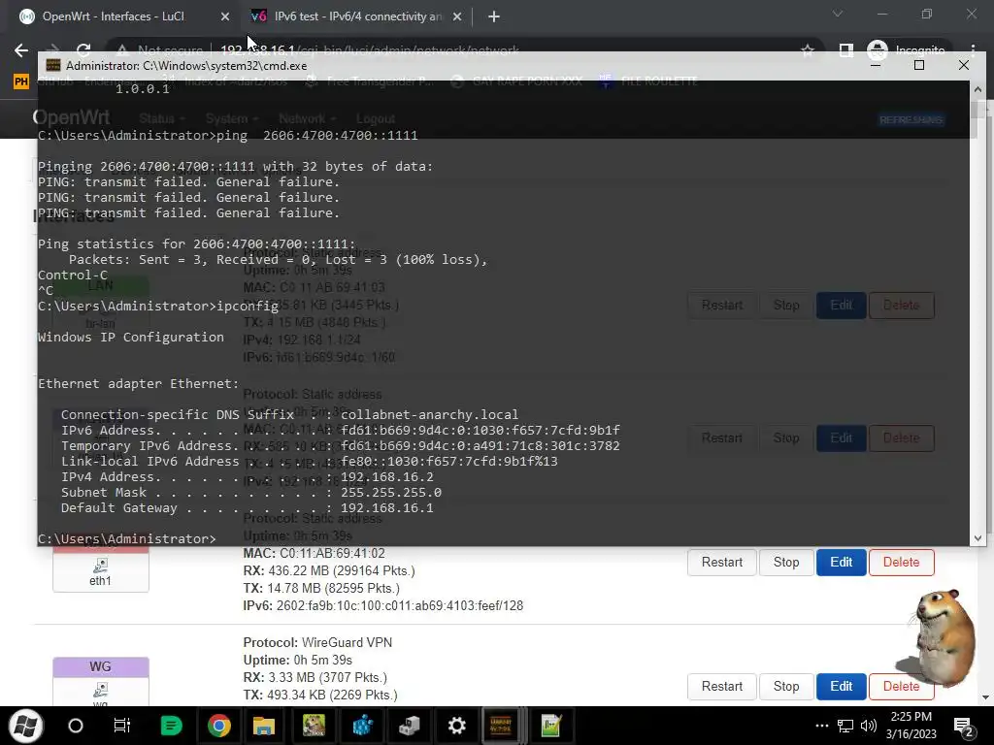The image size is (994, 745).
Task: Open the Windows Start menu
Action: click(25, 726)
